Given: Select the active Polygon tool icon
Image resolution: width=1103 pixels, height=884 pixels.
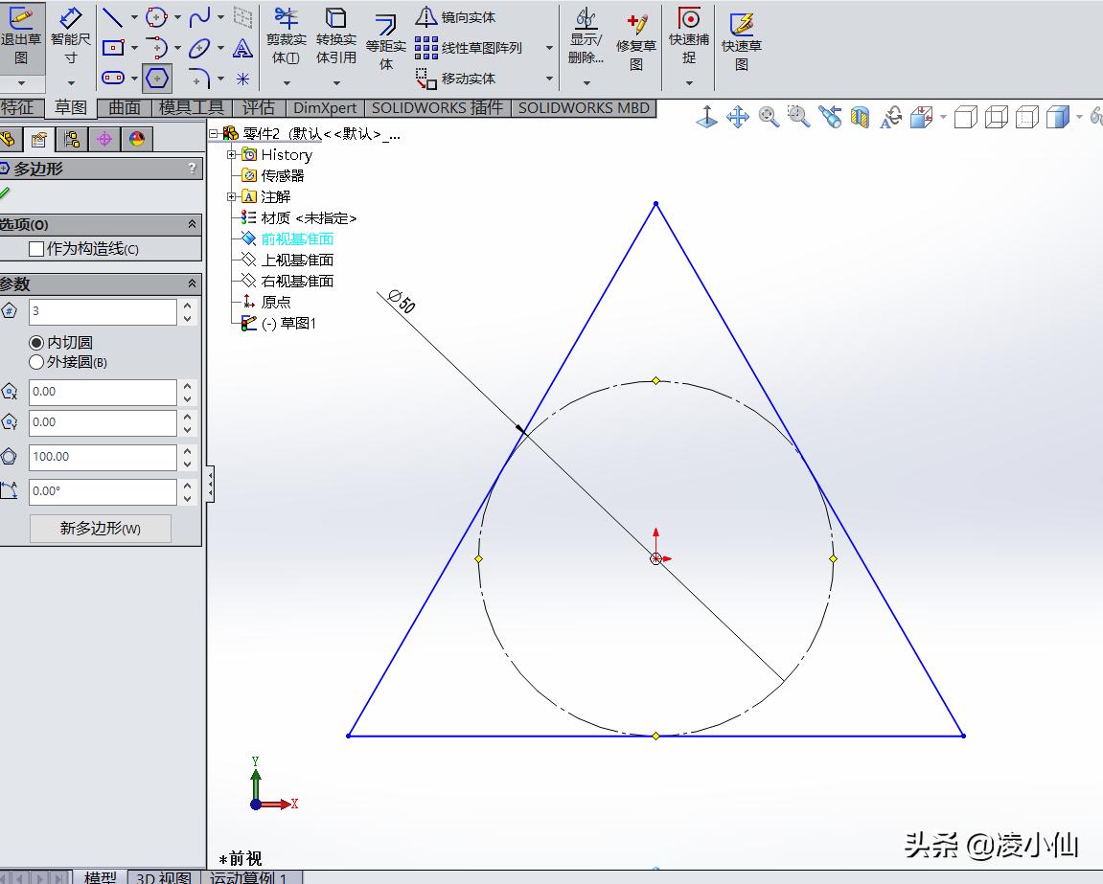Looking at the screenshot, I should [156, 79].
